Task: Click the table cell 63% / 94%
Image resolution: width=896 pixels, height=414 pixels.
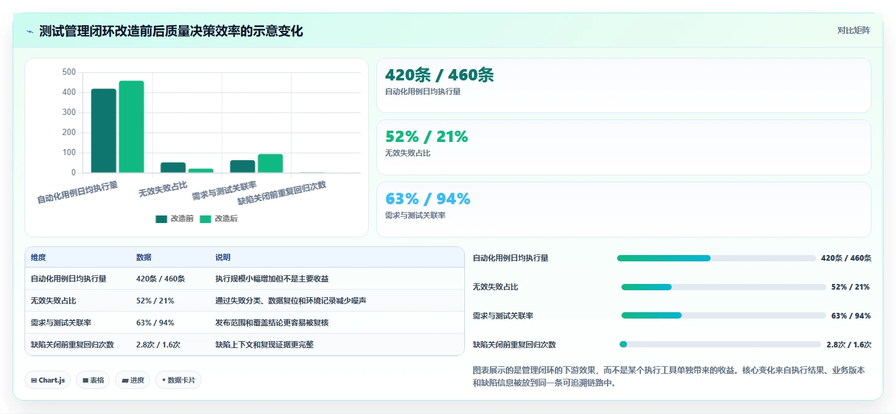Action: [155, 323]
